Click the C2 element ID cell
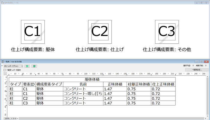The height and width of the screenshot is (120, 210). [x=29, y=98]
